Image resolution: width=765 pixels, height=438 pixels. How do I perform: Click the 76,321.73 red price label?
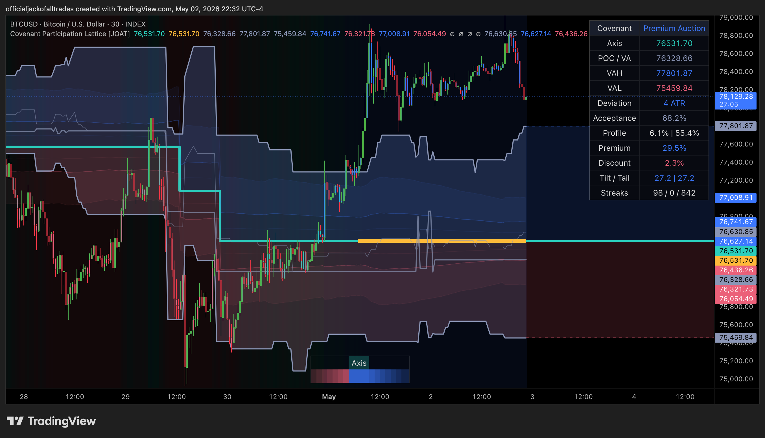[x=735, y=289]
